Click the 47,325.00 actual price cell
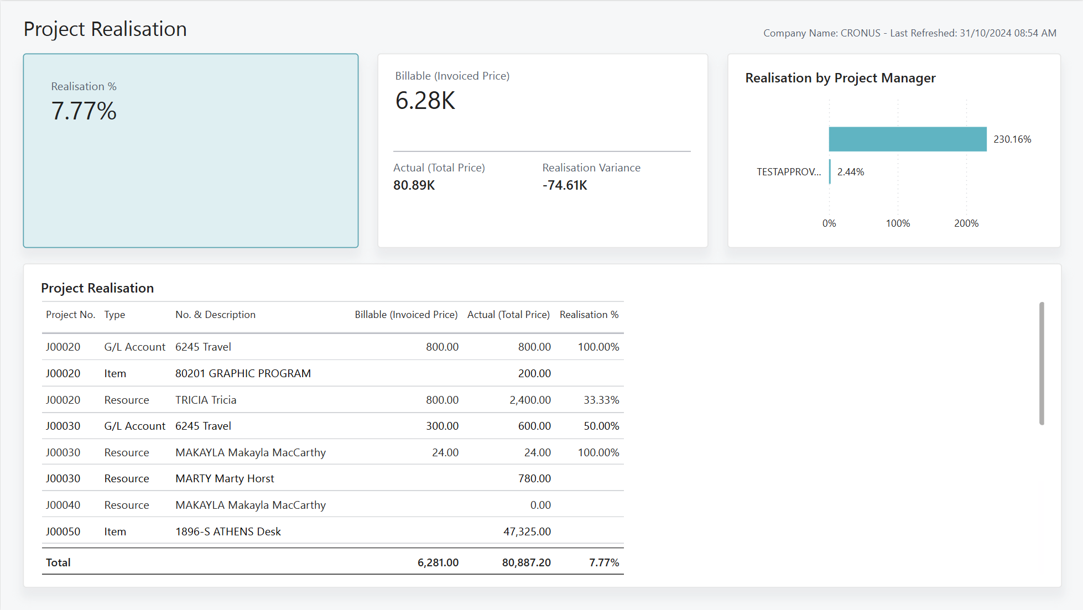This screenshot has width=1083, height=610. tap(527, 531)
